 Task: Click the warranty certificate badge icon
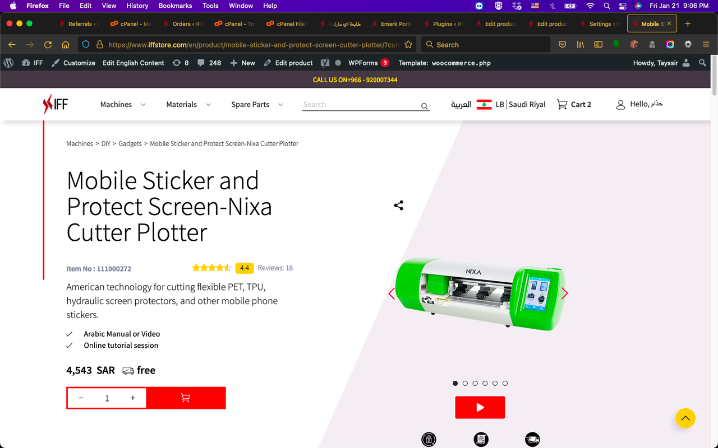[x=481, y=440]
